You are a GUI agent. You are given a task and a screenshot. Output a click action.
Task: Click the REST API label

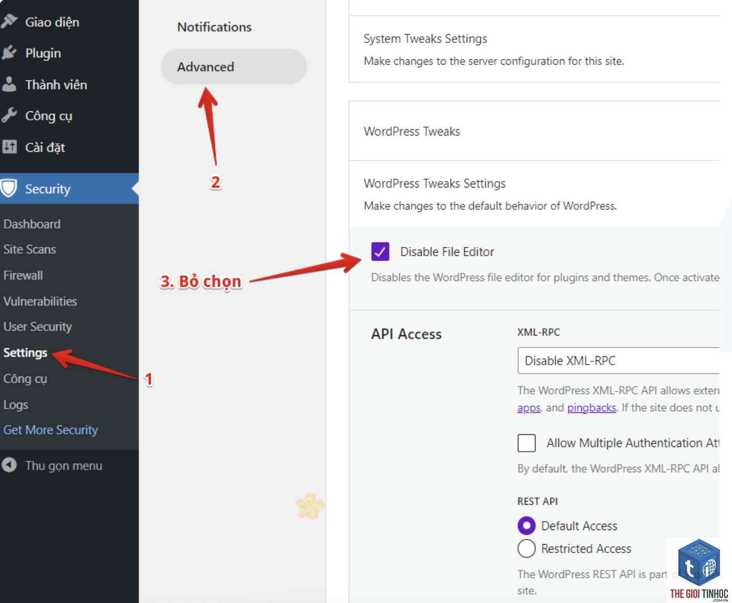coord(537,501)
